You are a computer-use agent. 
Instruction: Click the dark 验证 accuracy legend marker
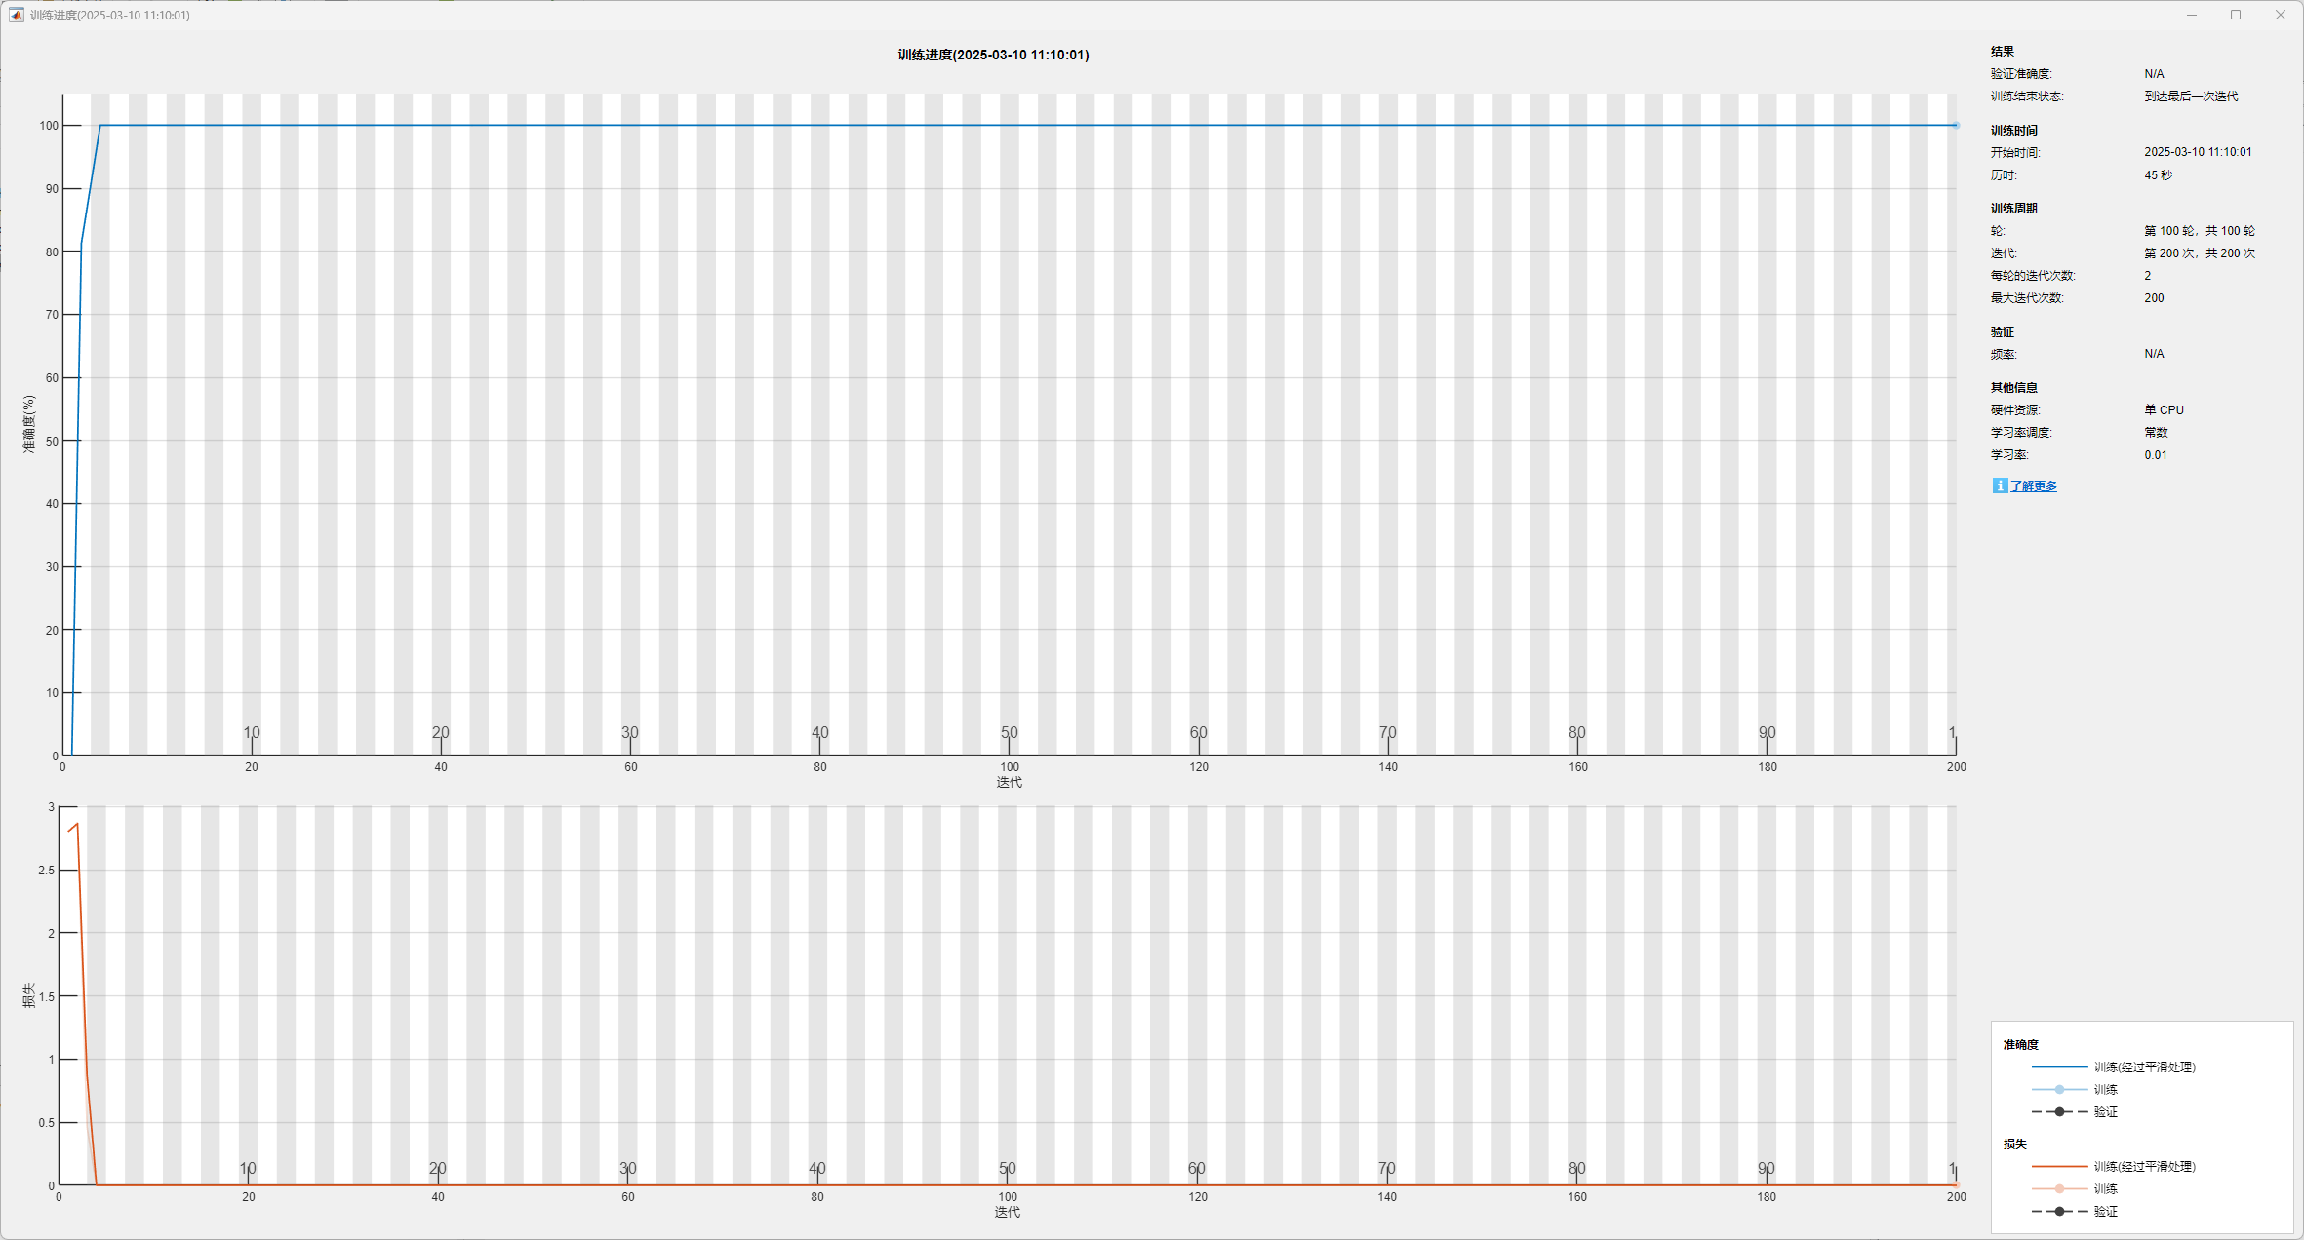(2059, 1111)
